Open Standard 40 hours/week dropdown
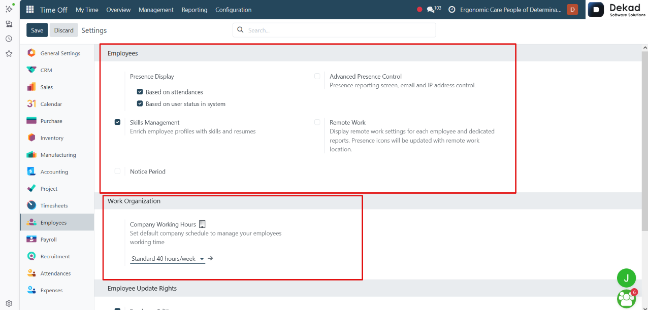Screen dimensions: 648x310 pos(168,259)
